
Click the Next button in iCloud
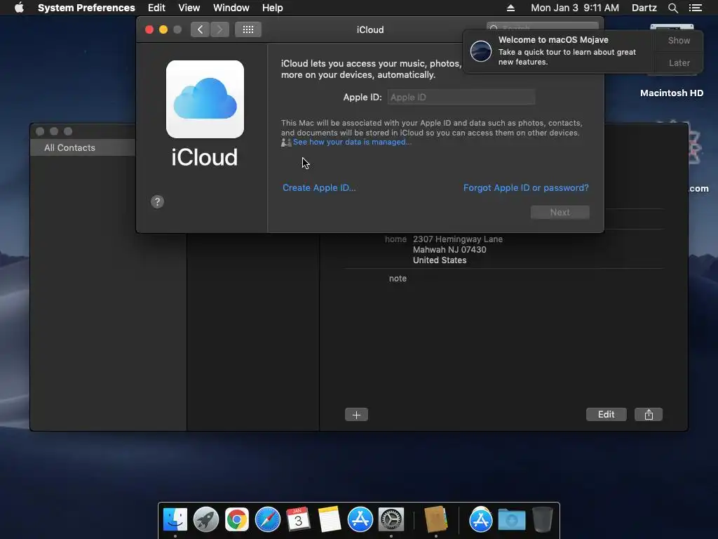[560, 212]
